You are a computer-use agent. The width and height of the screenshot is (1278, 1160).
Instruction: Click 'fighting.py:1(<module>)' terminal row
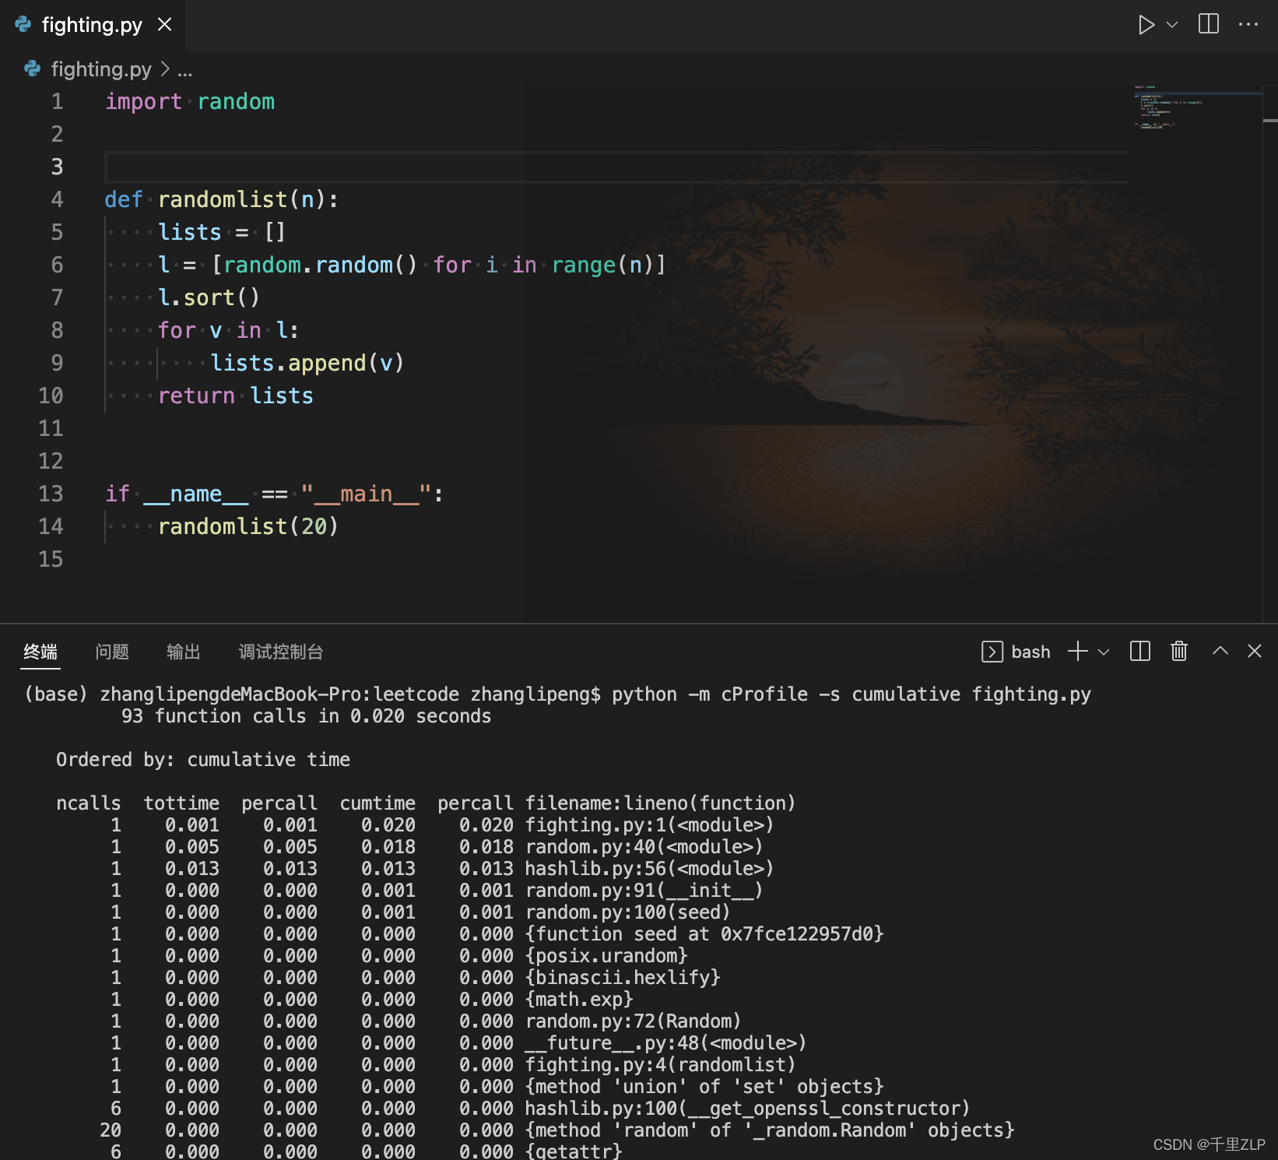650,824
